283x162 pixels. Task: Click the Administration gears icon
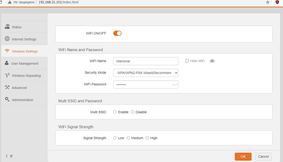click(x=7, y=100)
